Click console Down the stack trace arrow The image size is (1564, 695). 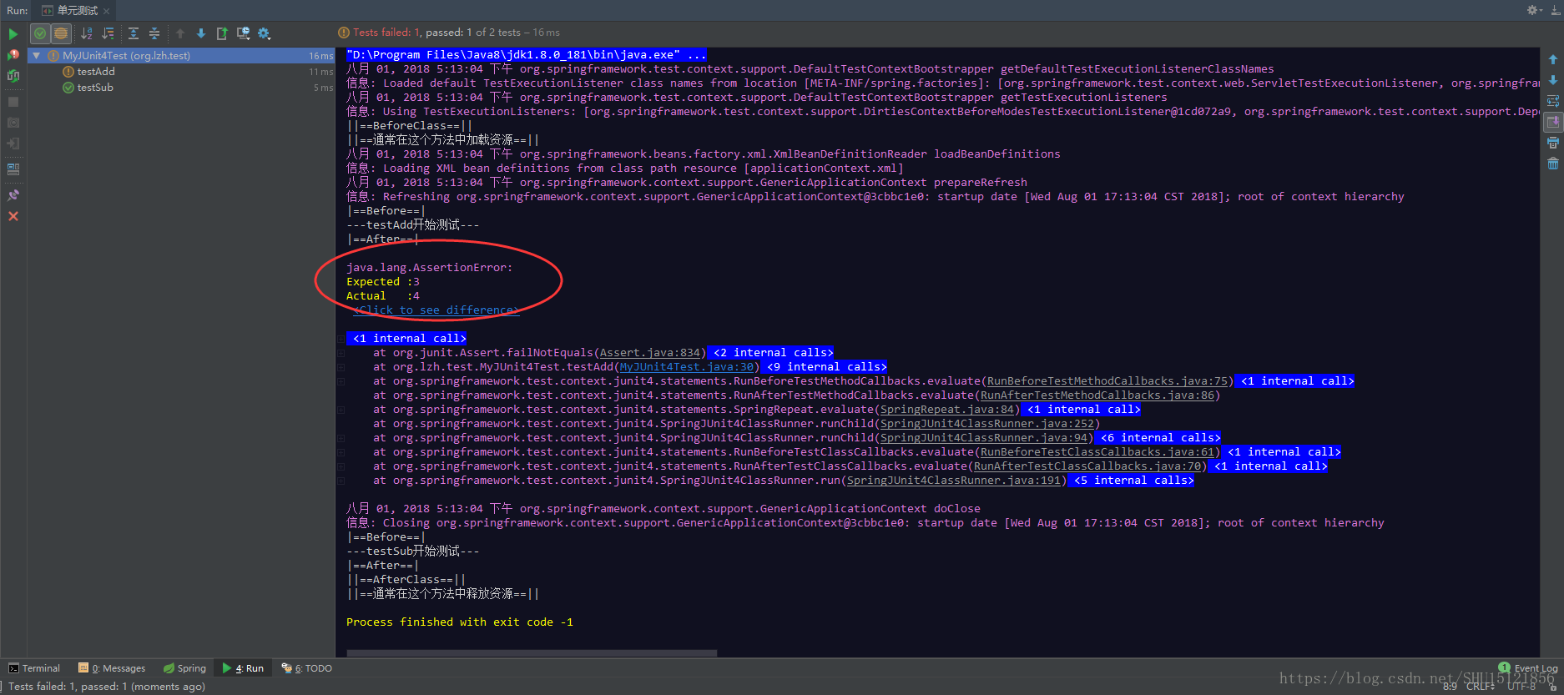coord(1553,80)
